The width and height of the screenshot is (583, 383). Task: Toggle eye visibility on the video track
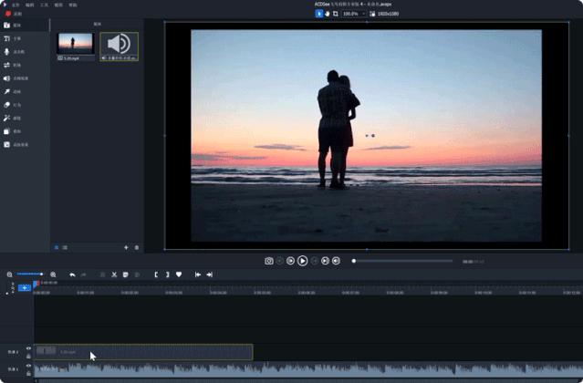28,348
